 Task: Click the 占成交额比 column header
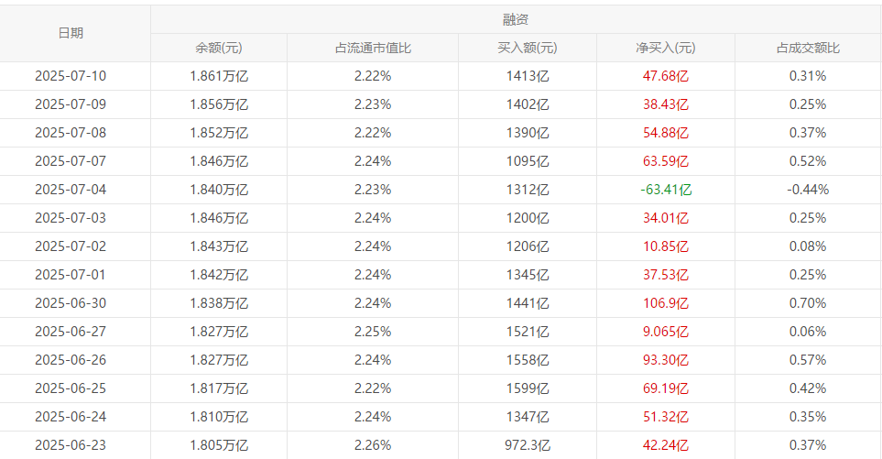point(808,48)
